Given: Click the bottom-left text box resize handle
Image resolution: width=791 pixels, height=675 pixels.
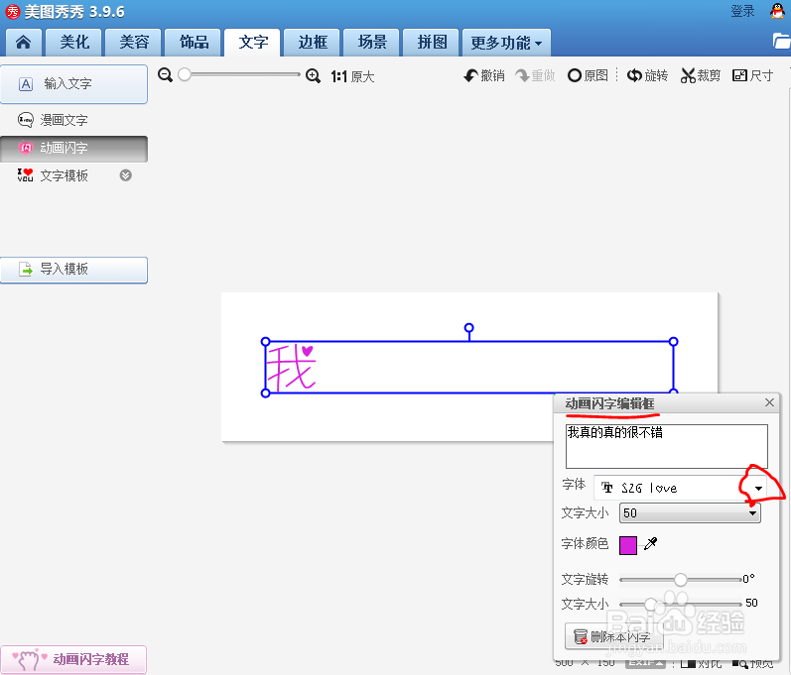Looking at the screenshot, I should coord(265,393).
